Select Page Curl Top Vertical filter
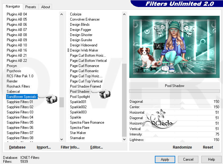Image resolution: width=223 pixels, height=164 pixels. click(86, 81)
